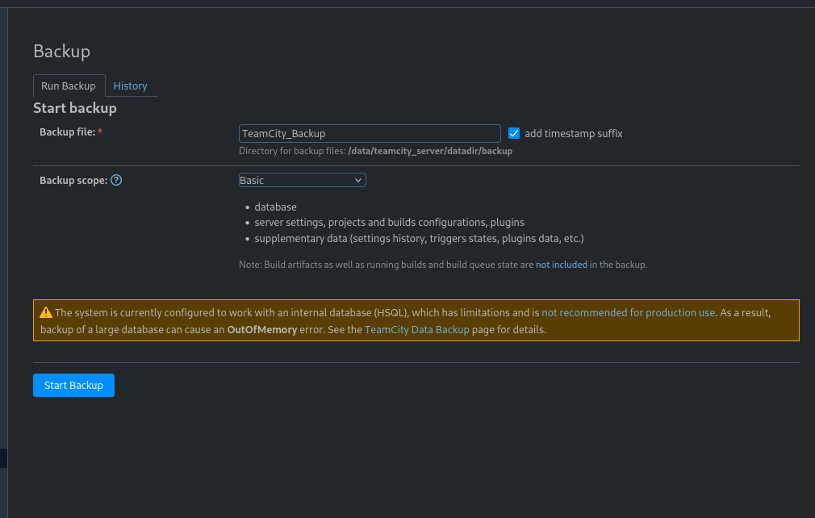Open the Backup scope dropdown set to Basic

(302, 180)
